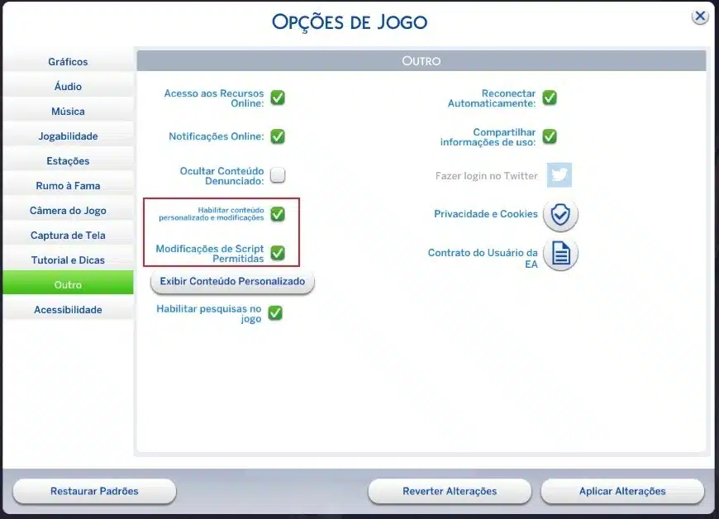Screen dimensions: 719x519
Task: Disable Habilitar conteúdo personalizado e modificações
Action: point(277,214)
